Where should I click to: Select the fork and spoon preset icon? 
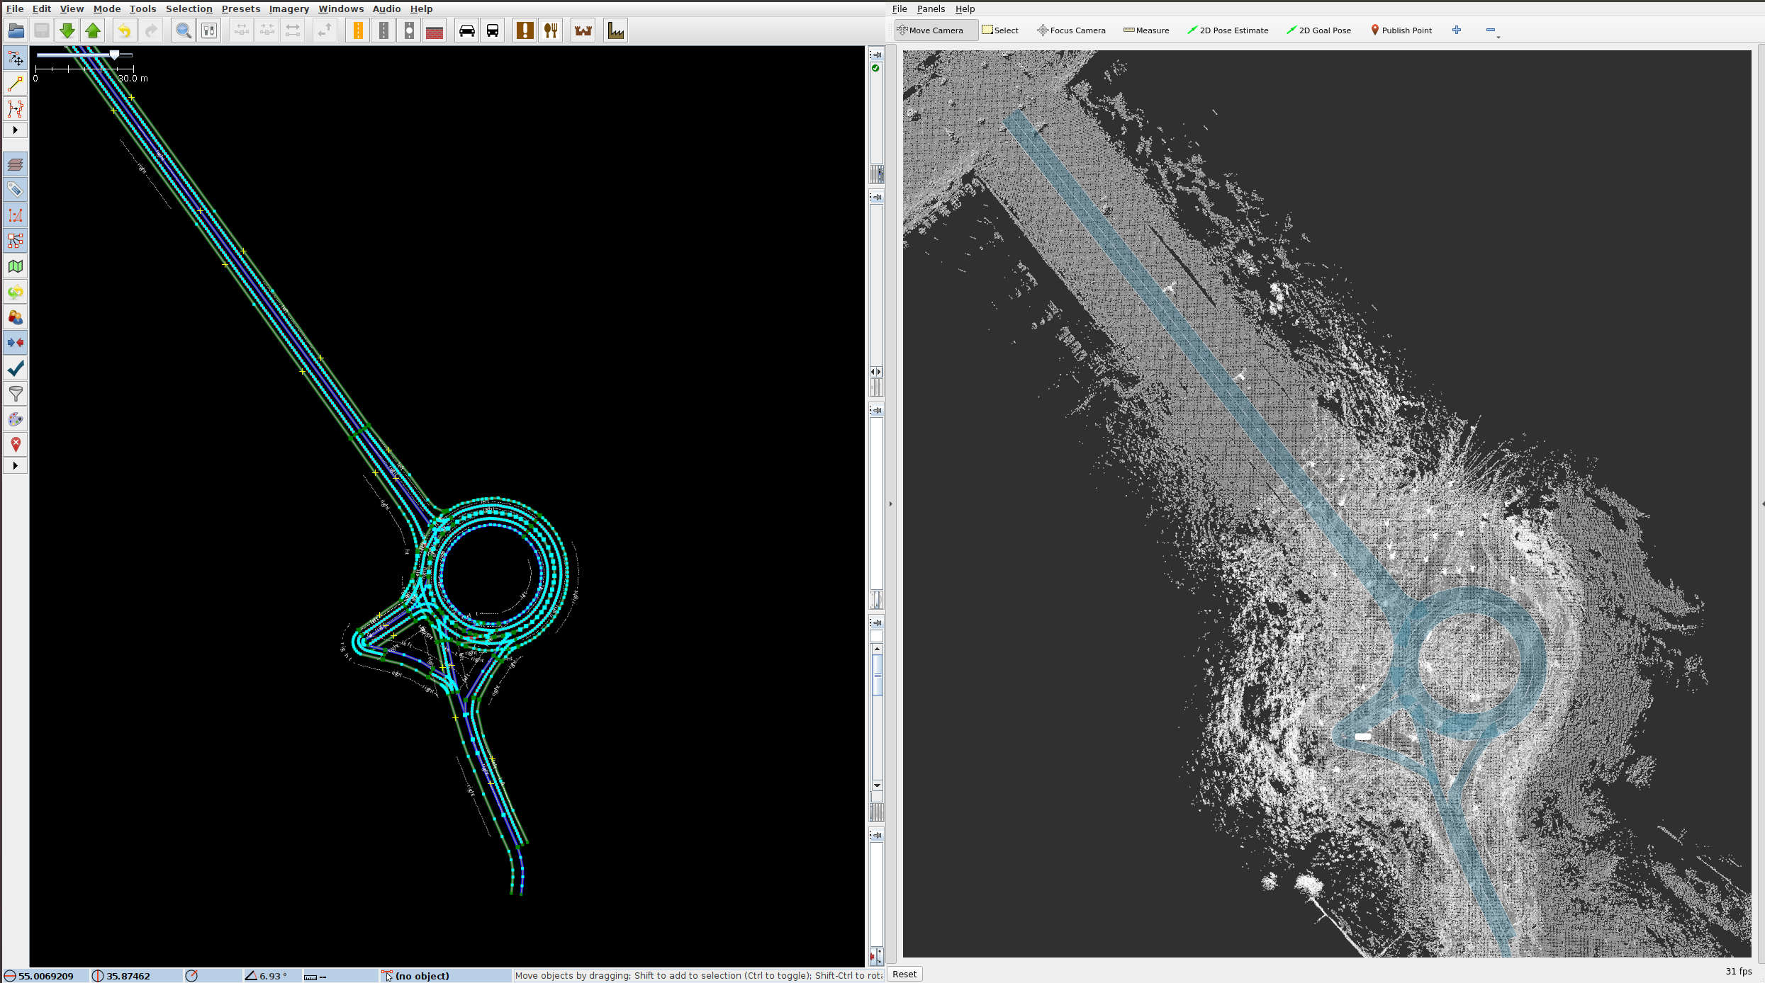(551, 30)
